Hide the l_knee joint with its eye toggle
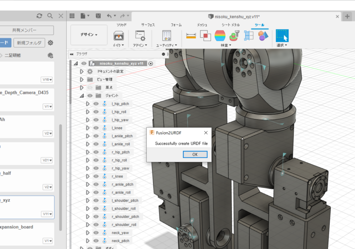Image resolution: width=355 pixels, height=249 pixels. tap(96, 128)
